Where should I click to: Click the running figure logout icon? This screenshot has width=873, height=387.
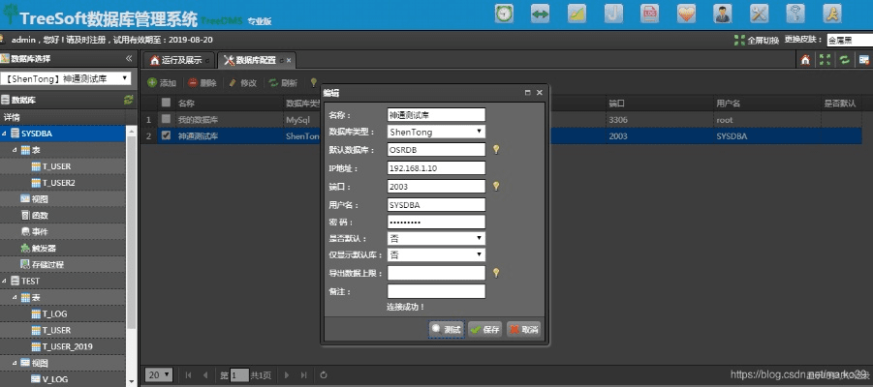[x=831, y=14]
